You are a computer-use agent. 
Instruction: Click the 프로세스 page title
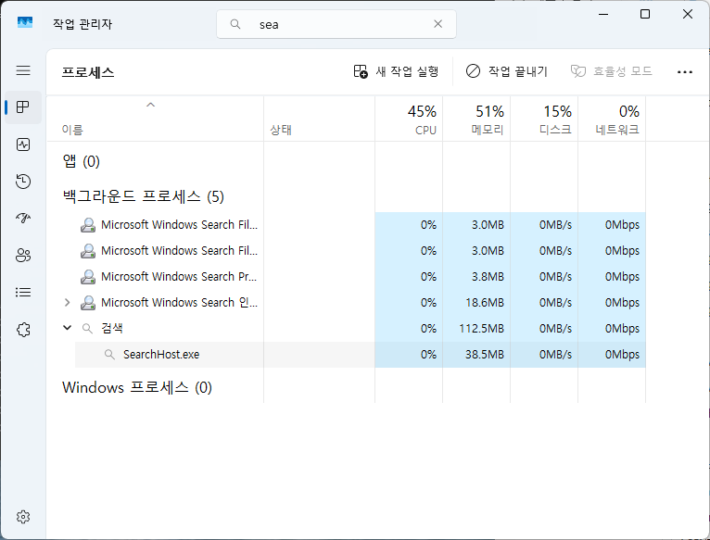pos(88,72)
